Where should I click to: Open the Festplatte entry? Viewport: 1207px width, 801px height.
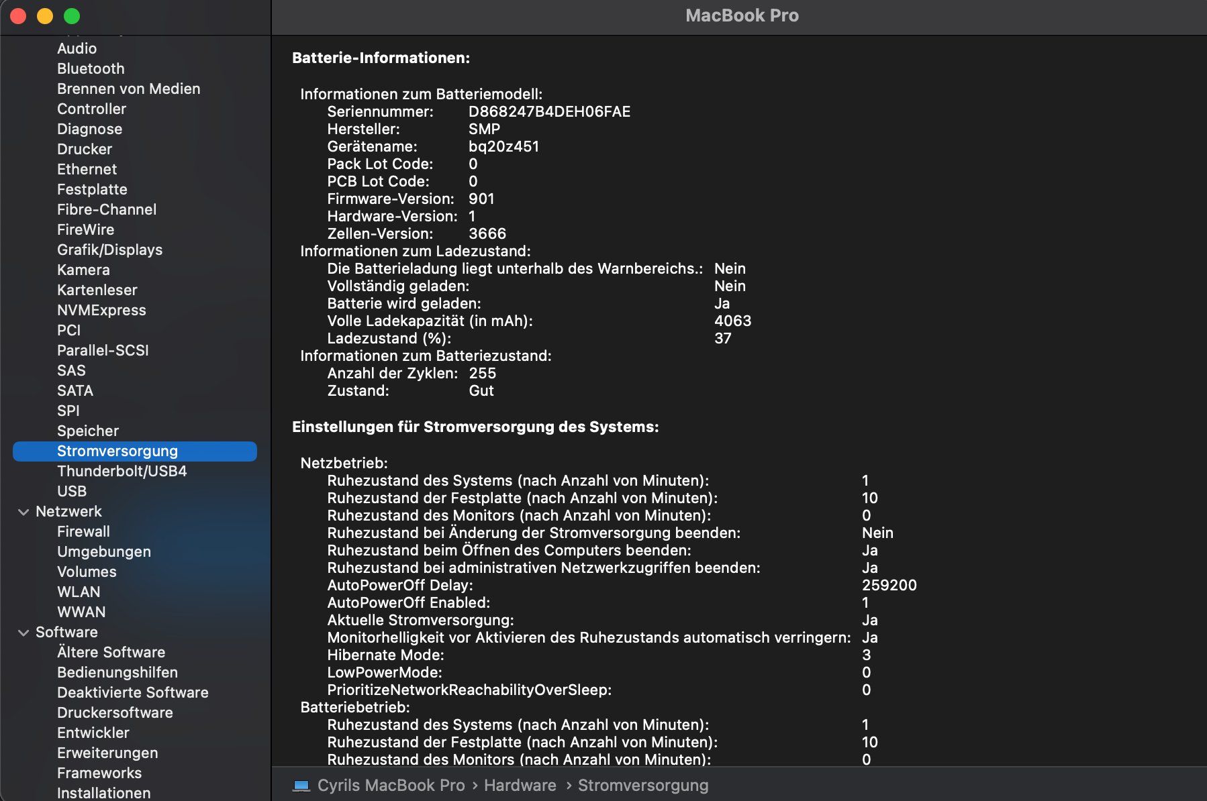point(92,189)
